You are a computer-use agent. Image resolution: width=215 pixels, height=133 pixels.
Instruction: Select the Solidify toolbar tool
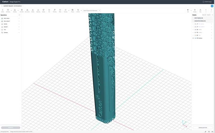(x=33, y=10)
